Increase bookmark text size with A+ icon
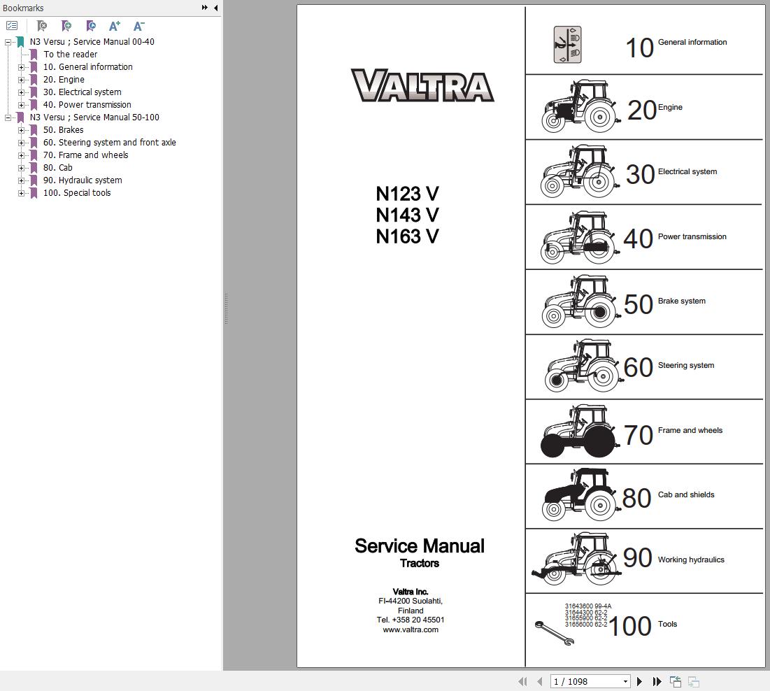The height and width of the screenshot is (691, 770). pos(114,26)
